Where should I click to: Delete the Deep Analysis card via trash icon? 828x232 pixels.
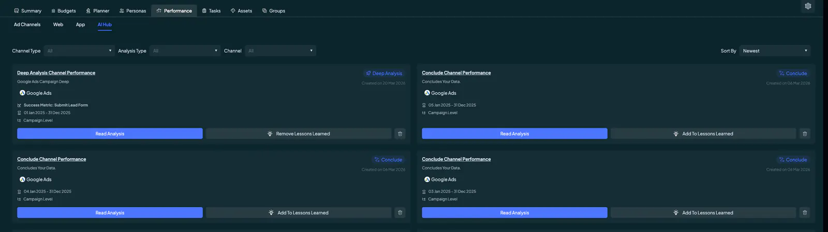coord(400,134)
